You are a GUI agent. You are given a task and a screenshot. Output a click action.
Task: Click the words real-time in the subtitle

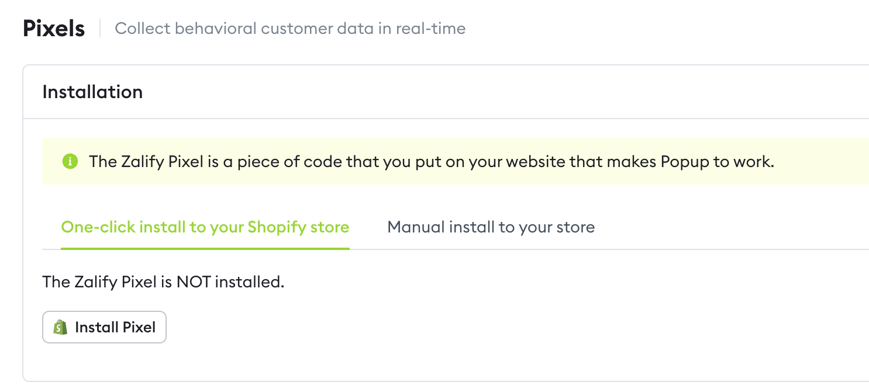click(430, 29)
